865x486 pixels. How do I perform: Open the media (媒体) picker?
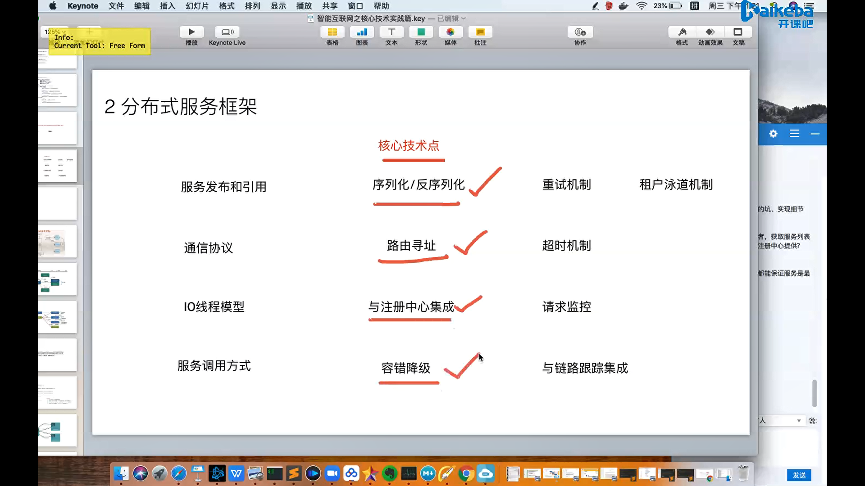point(451,32)
